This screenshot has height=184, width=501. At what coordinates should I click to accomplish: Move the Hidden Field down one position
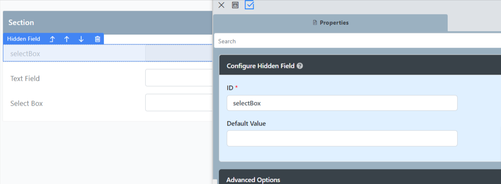pyautogui.click(x=81, y=39)
